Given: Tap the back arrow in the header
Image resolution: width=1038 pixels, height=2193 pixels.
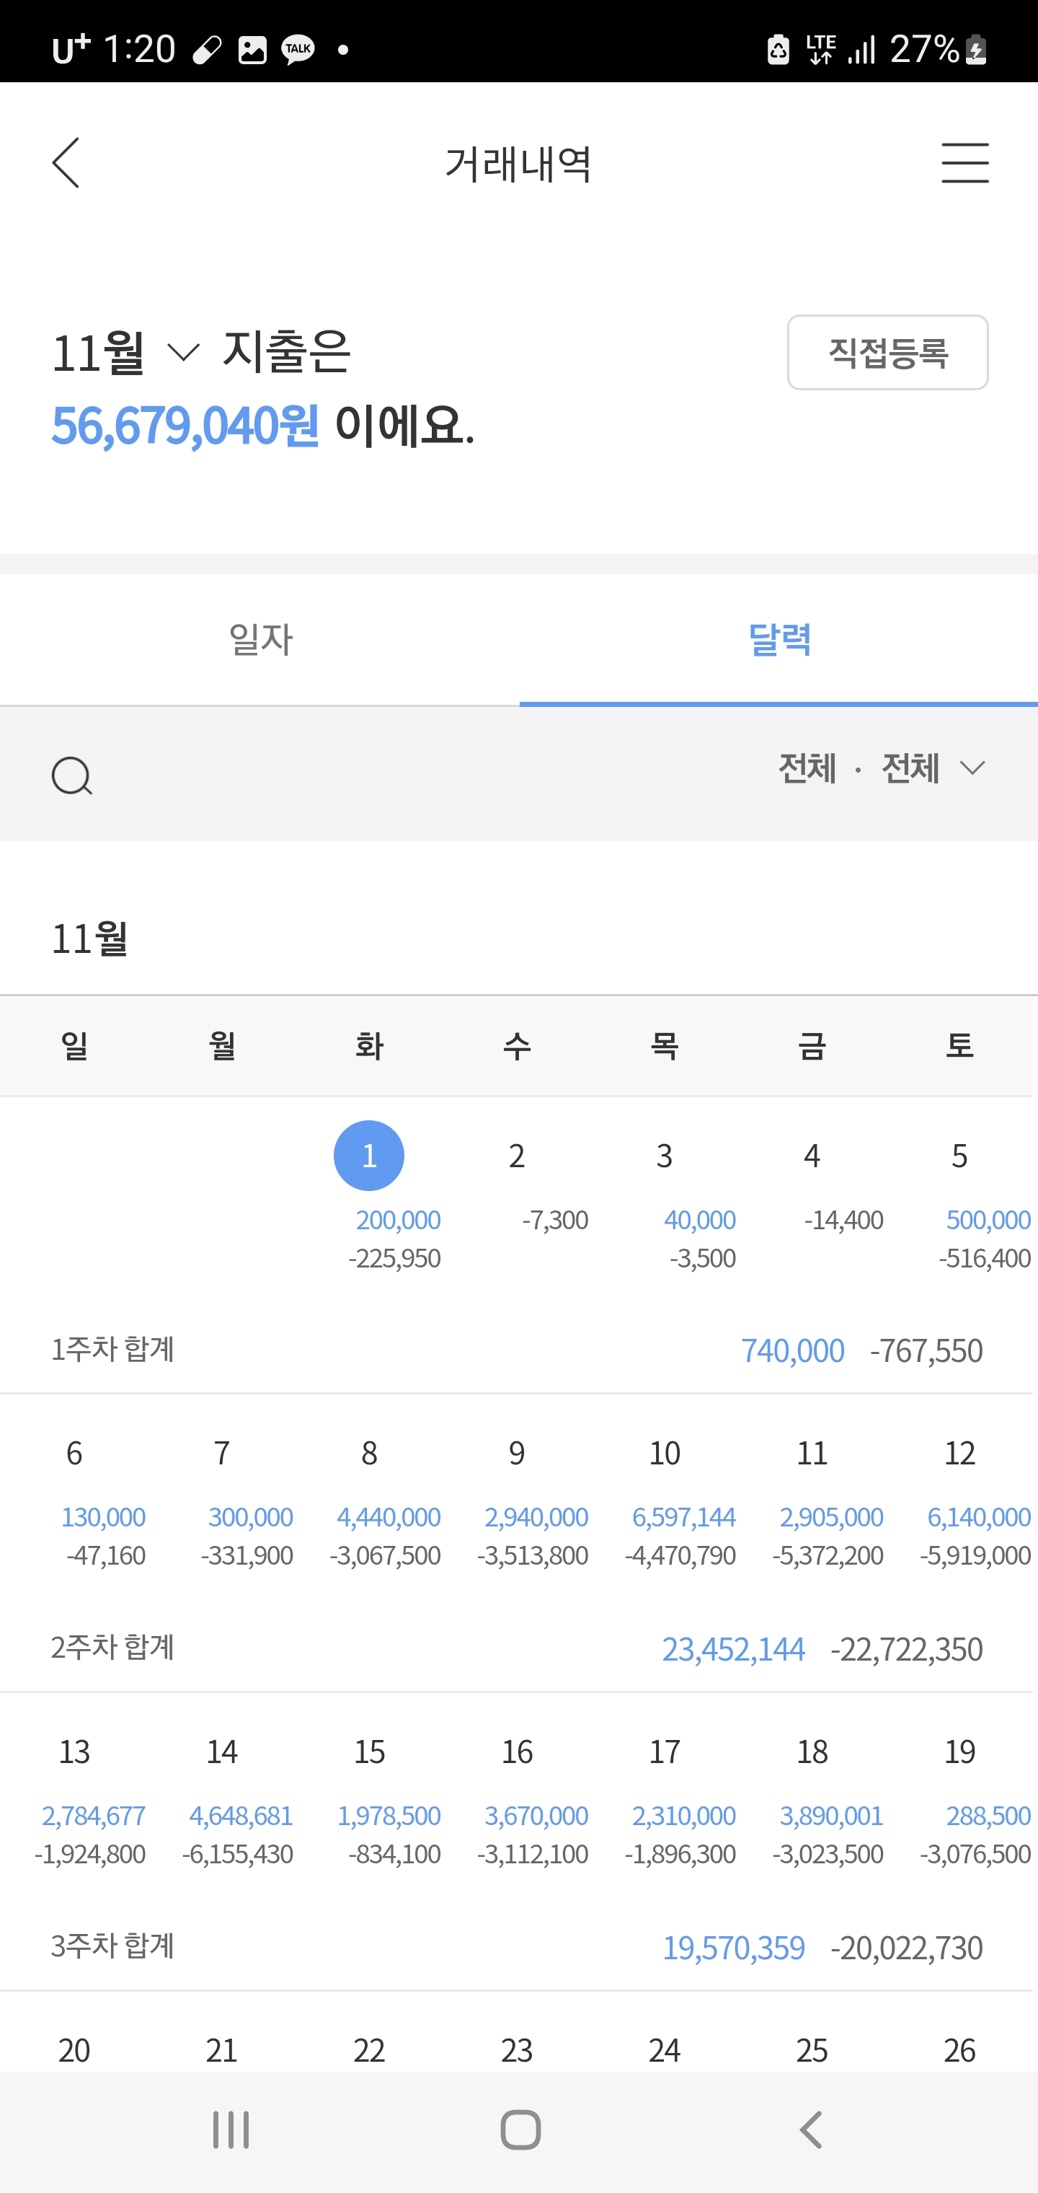Looking at the screenshot, I should (x=66, y=162).
